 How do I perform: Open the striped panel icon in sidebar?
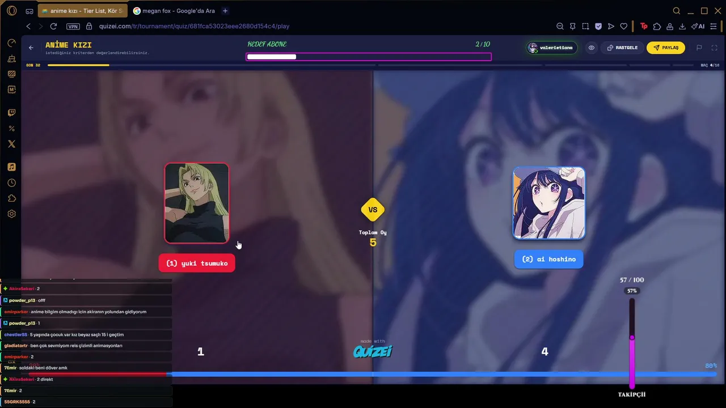(11, 74)
